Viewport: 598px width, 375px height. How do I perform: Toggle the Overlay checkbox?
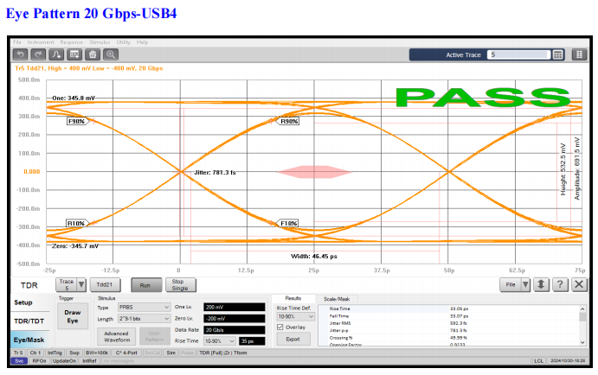click(280, 327)
